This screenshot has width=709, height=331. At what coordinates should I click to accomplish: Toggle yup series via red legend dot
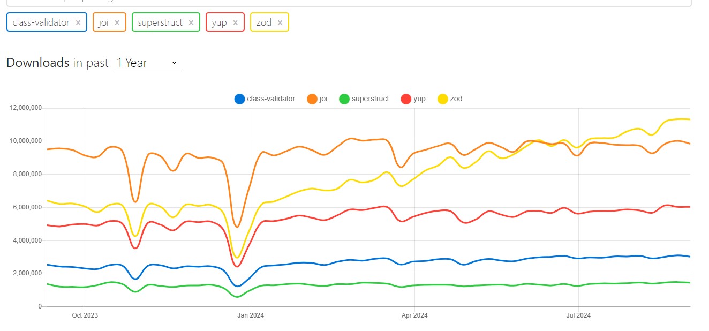click(406, 99)
